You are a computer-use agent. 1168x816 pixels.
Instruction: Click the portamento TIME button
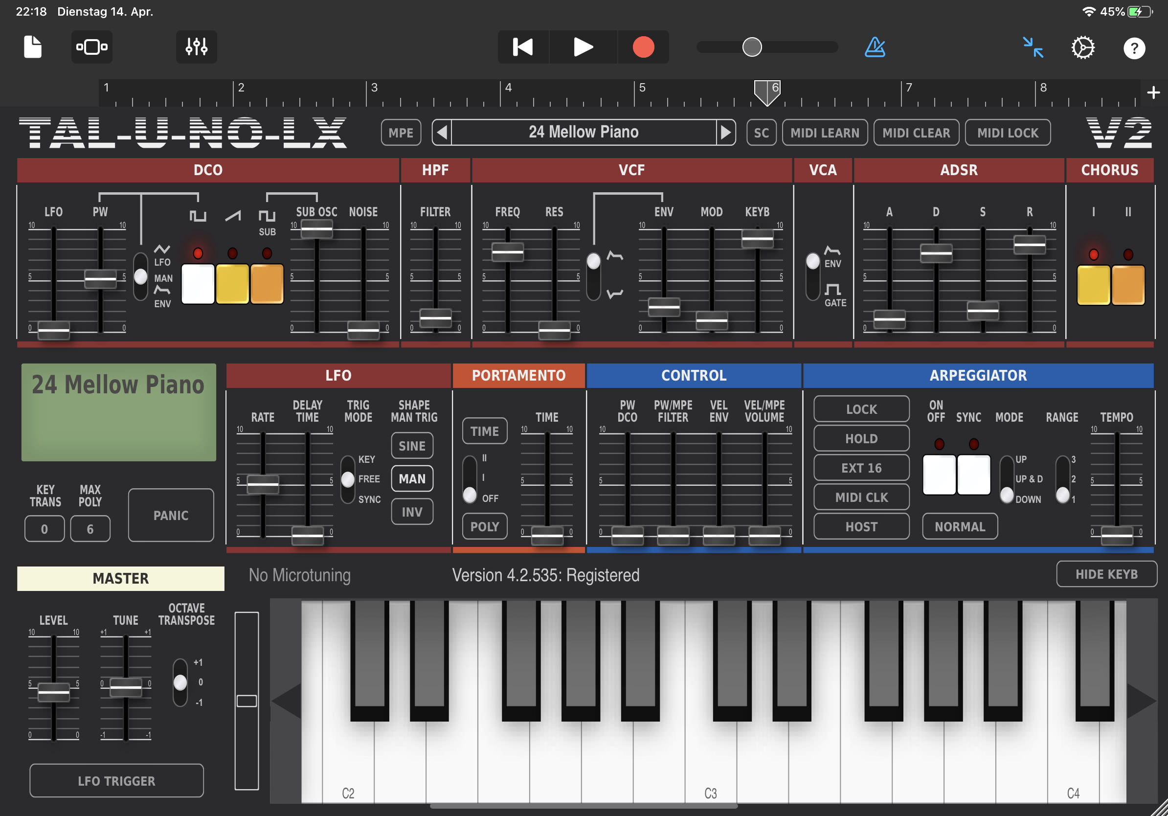pos(484,431)
